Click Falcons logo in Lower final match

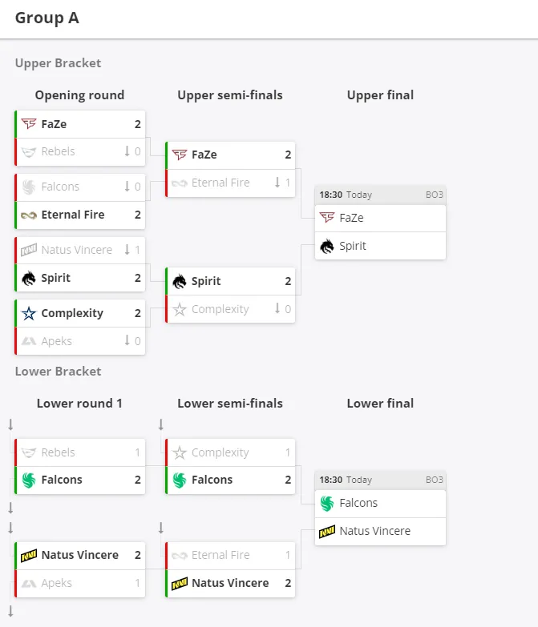click(x=327, y=503)
